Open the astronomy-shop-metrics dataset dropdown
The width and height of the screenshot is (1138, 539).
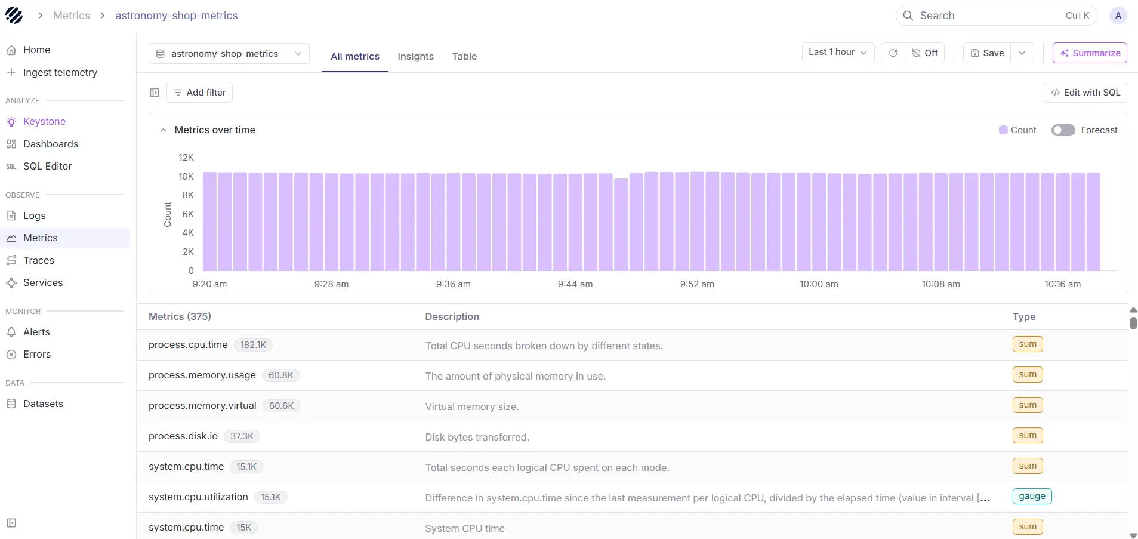[229, 54]
